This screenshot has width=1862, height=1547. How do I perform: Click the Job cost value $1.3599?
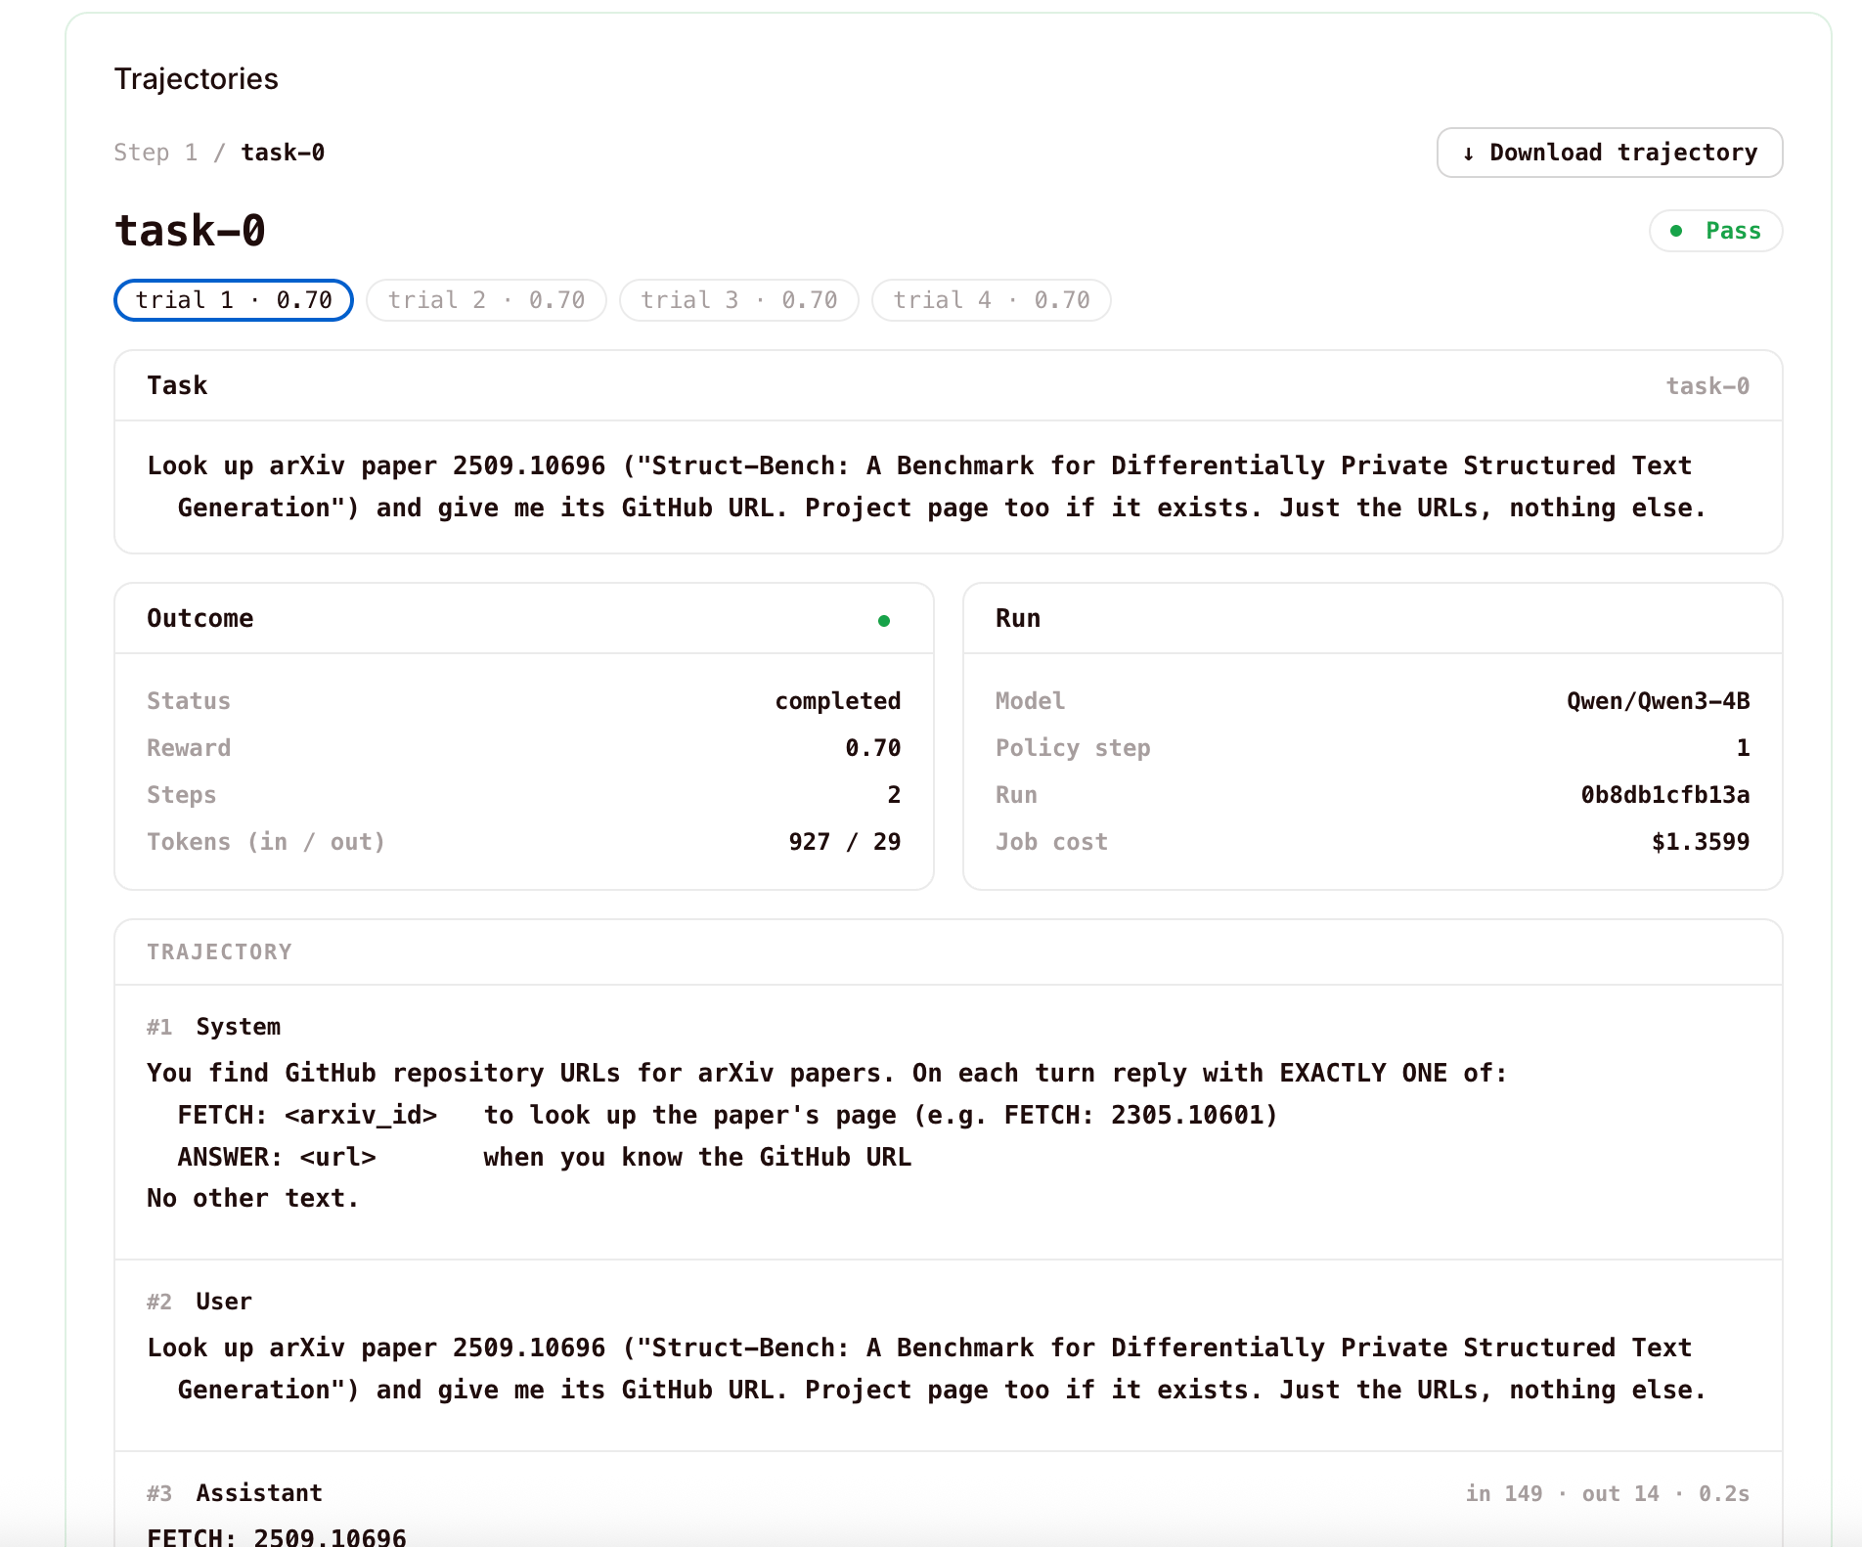1700,842
